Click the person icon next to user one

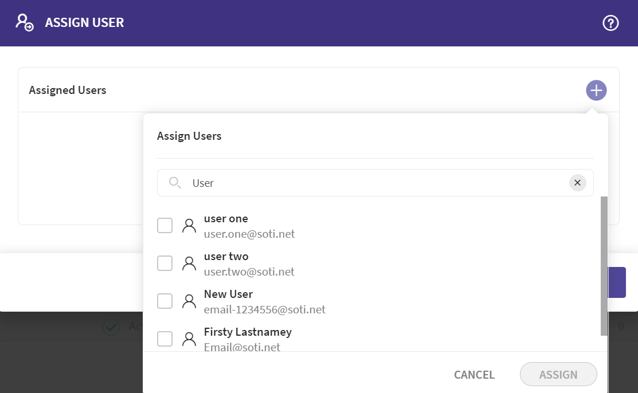(x=189, y=225)
